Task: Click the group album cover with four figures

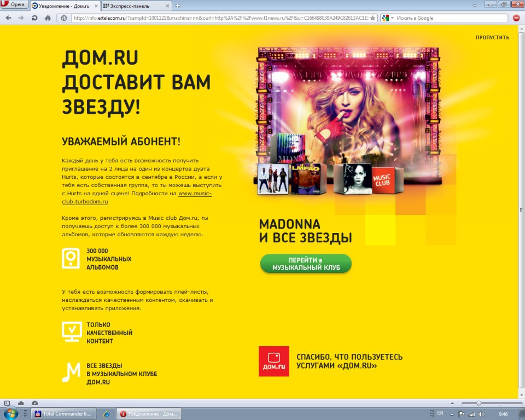Action: [x=273, y=179]
